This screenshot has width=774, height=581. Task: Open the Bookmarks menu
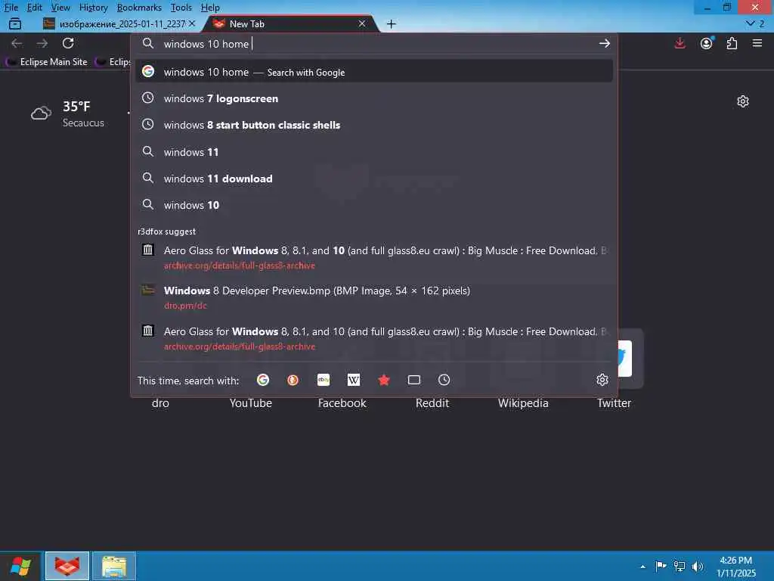139,8
